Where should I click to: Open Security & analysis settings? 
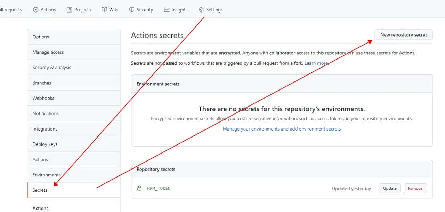51,68
